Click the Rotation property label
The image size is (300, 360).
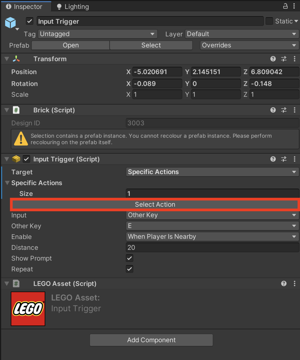click(25, 84)
